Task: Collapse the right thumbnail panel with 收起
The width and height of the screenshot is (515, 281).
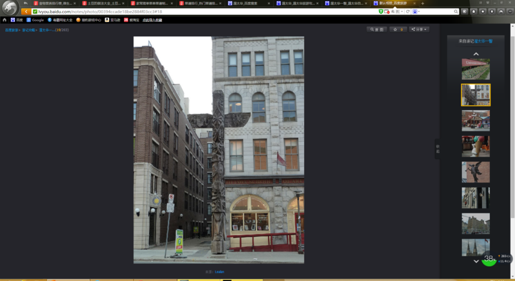Action: [438, 148]
